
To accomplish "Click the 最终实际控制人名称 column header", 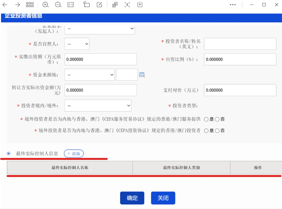I will click(69, 168).
